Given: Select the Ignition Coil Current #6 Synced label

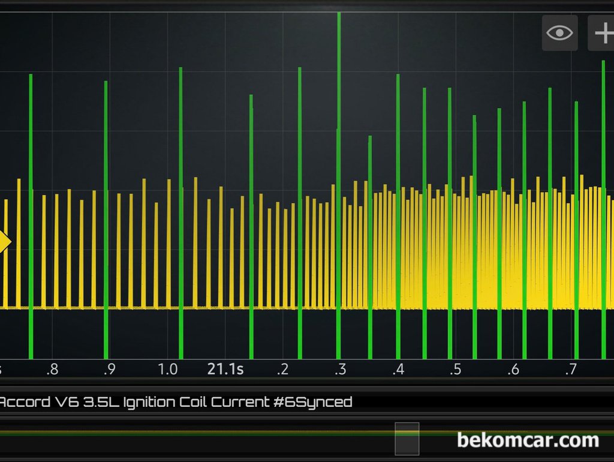Looking at the screenshot, I should 175,402.
